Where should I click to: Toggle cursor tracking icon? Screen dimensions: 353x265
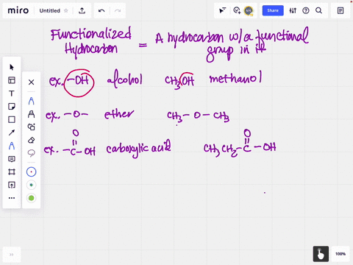tap(222, 10)
